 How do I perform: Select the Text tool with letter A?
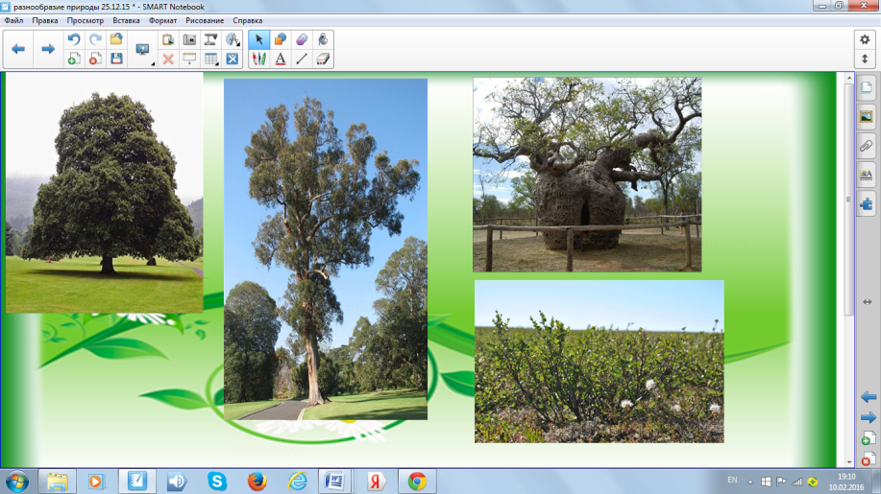pos(281,59)
